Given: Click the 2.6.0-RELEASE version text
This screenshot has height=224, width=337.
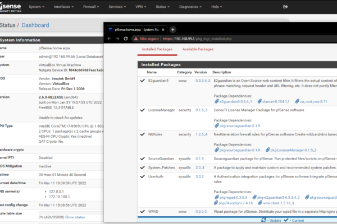Looking at the screenshot, I should point(51,97).
